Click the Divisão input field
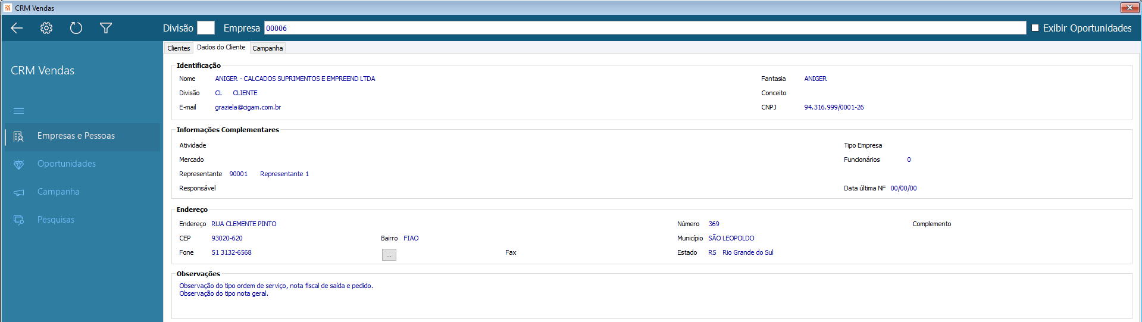Viewport: 1142px width, 322px height. click(205, 28)
